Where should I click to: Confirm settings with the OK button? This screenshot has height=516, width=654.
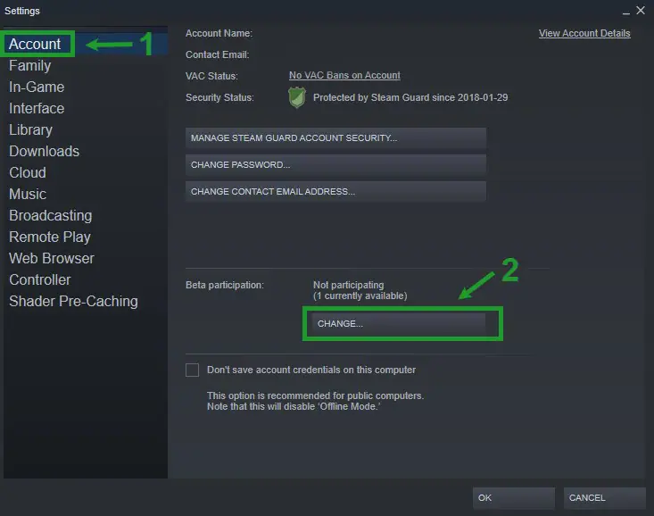[514, 498]
